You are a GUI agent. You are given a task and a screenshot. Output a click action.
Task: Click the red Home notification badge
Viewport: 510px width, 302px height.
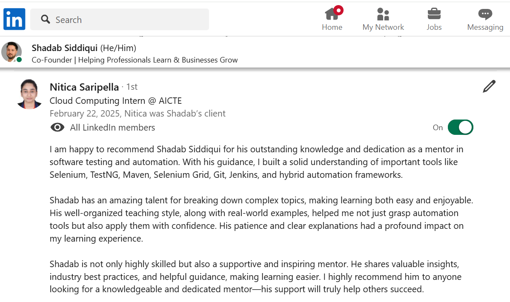338,10
